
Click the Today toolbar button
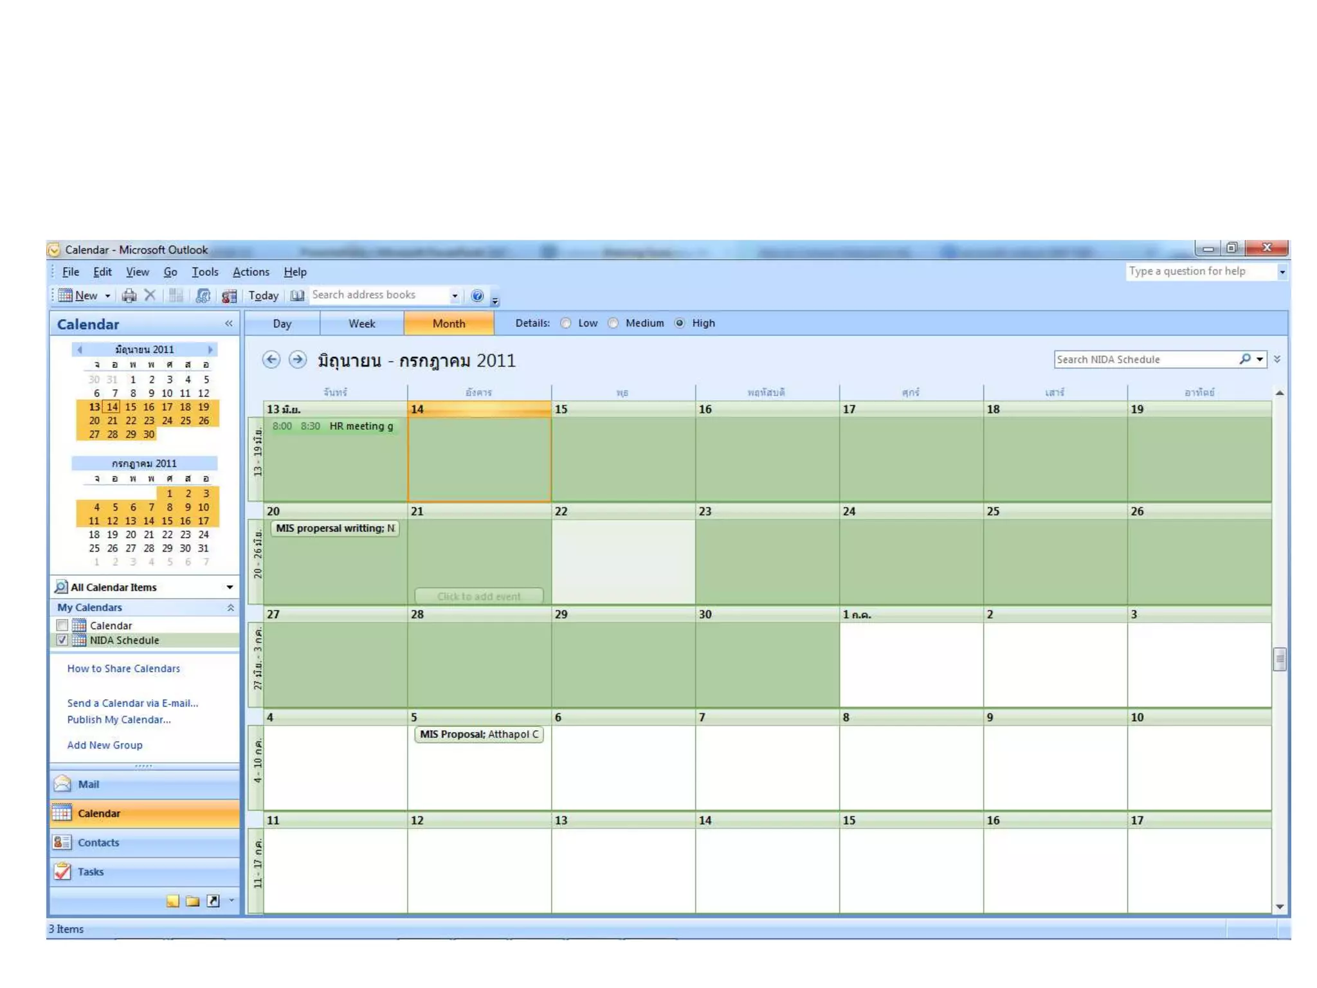(264, 295)
